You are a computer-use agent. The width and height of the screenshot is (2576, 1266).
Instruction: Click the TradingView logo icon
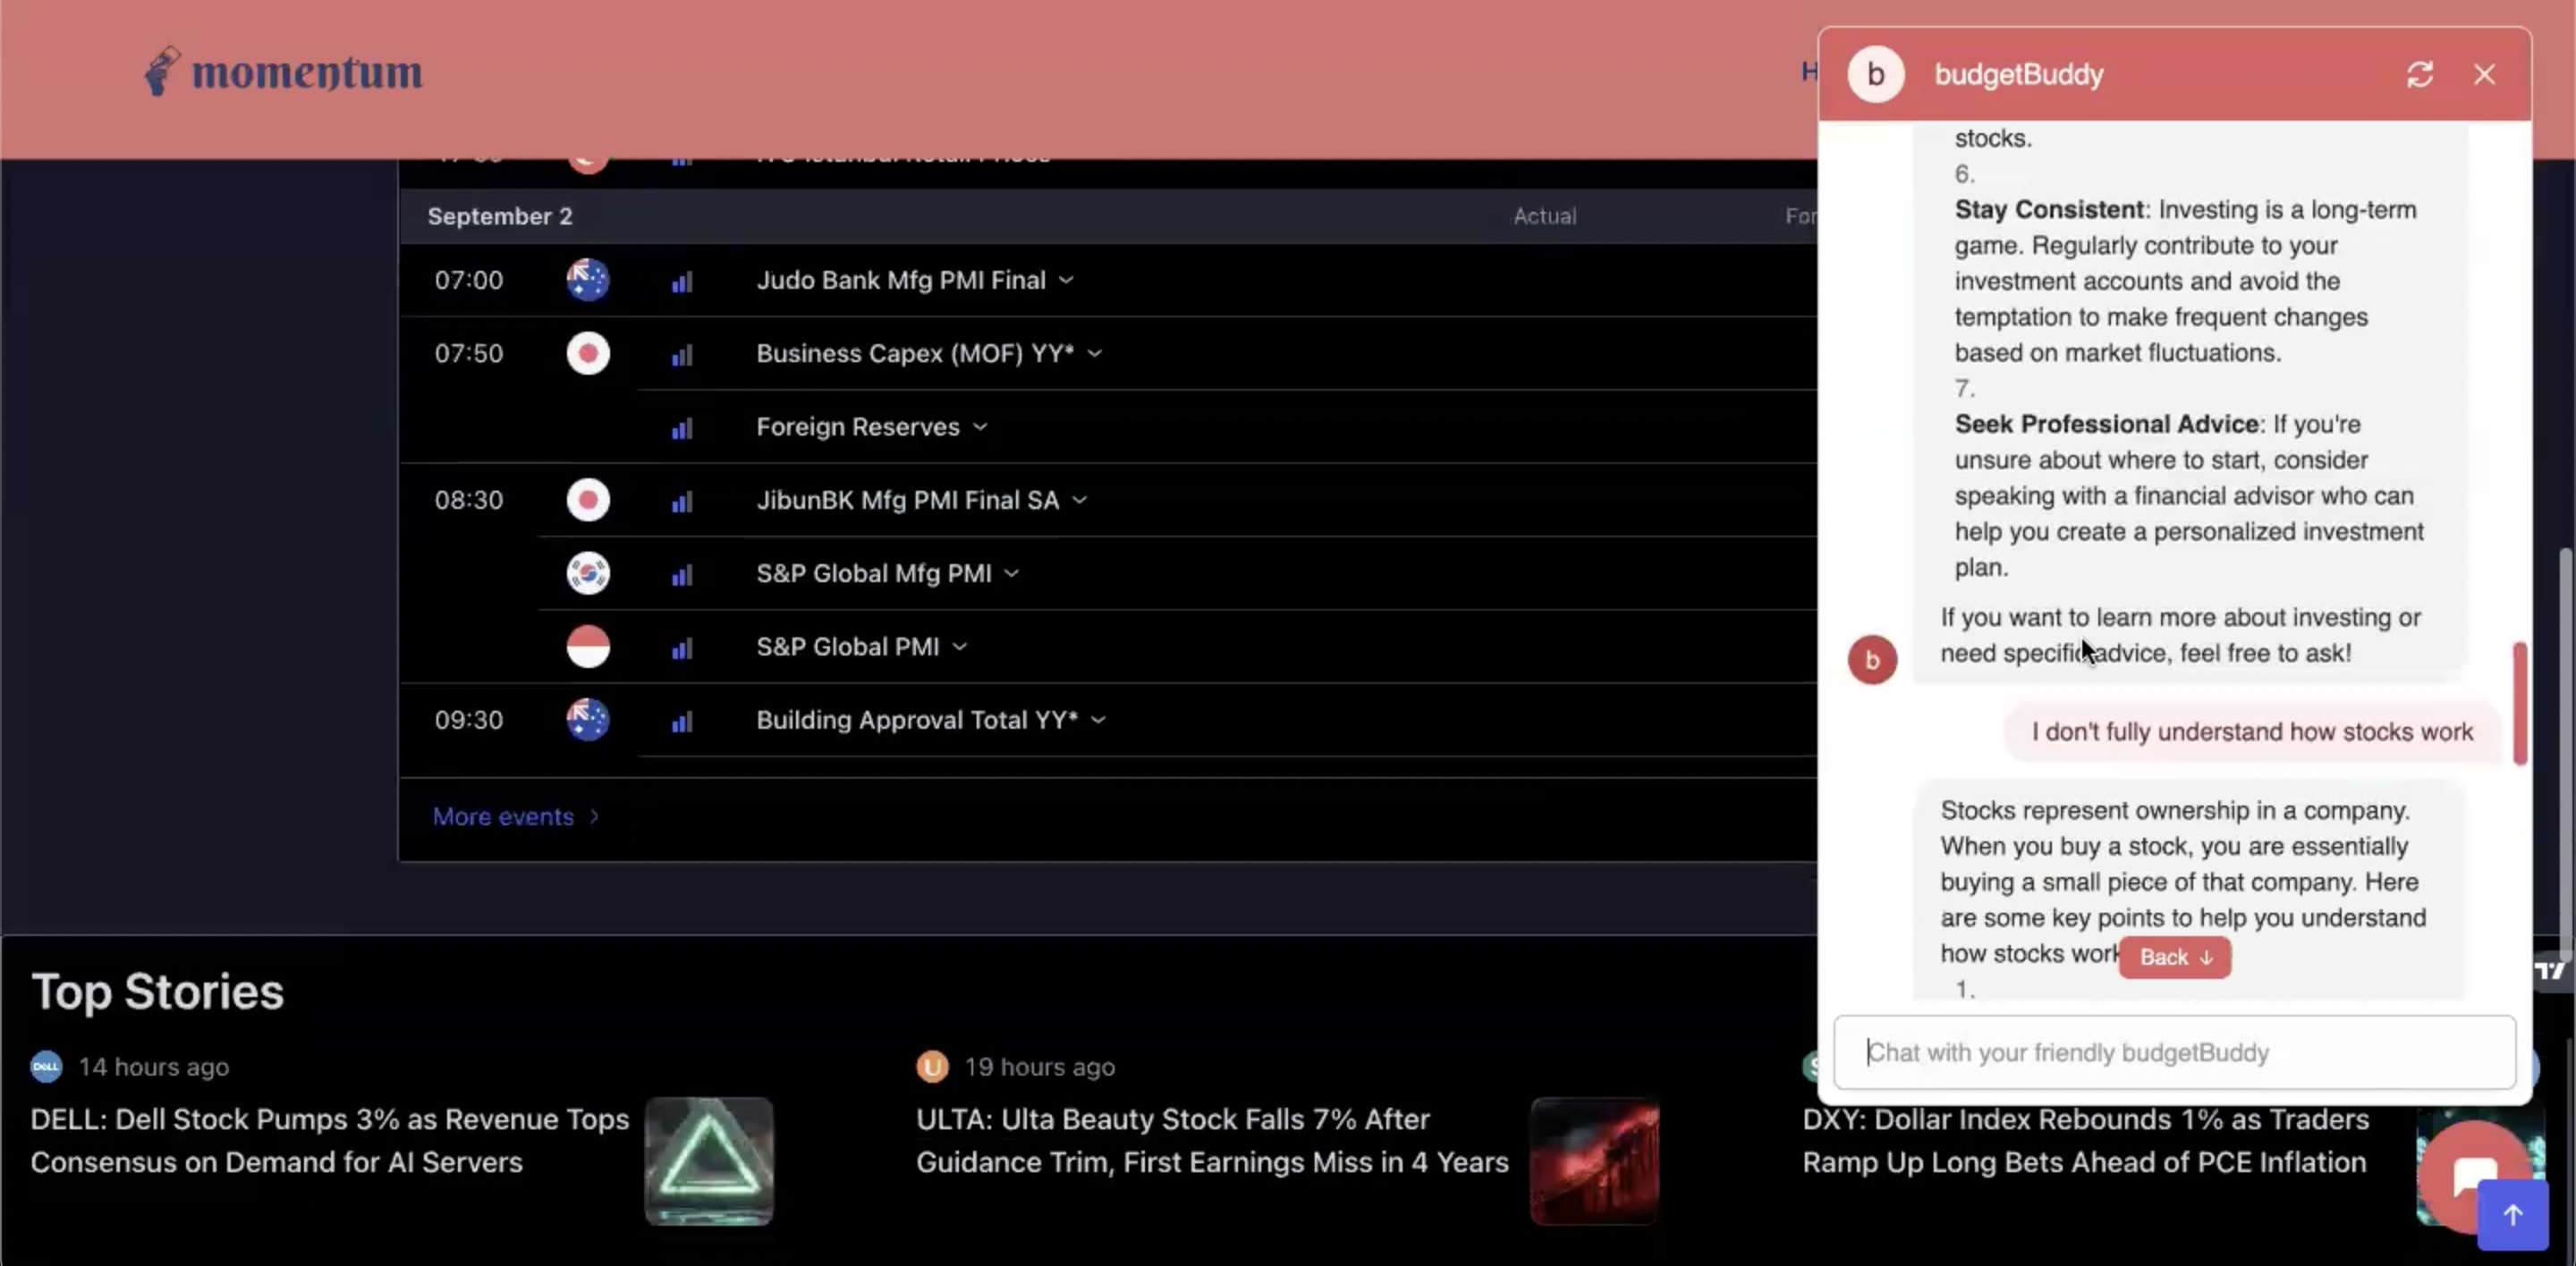(x=2549, y=970)
